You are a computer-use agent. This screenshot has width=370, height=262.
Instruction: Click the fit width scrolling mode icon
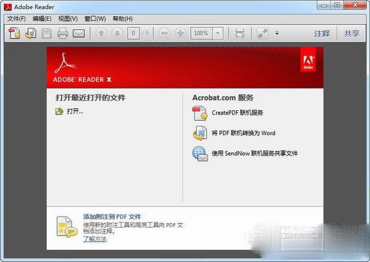[x=240, y=33]
